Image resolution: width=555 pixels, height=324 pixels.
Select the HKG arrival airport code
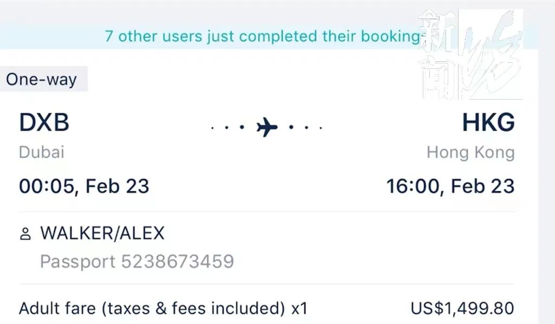488,123
